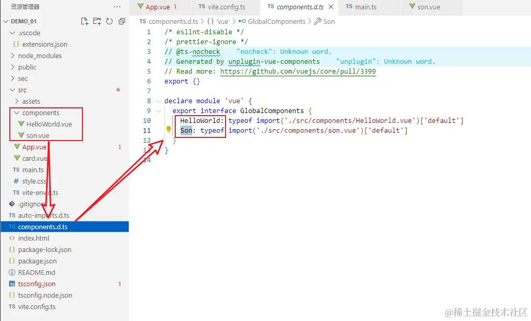Refresh the explorer with the refresh icon

109,21
